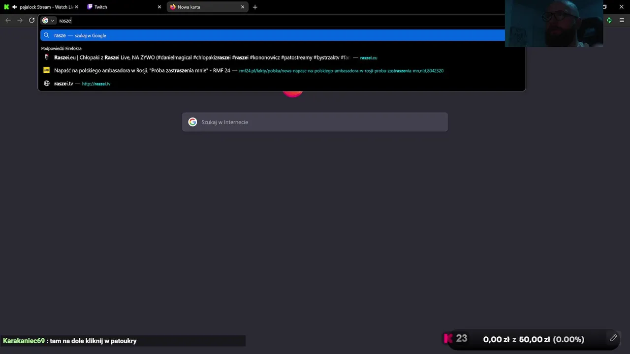This screenshot has height=354, width=630.
Task: Click the green update sync icon in toolbar
Action: [609, 20]
